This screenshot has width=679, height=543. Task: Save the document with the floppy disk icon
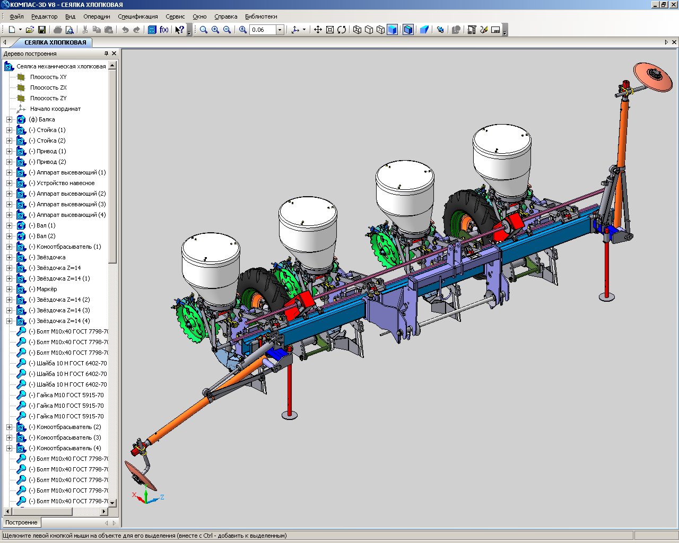[x=42, y=30]
